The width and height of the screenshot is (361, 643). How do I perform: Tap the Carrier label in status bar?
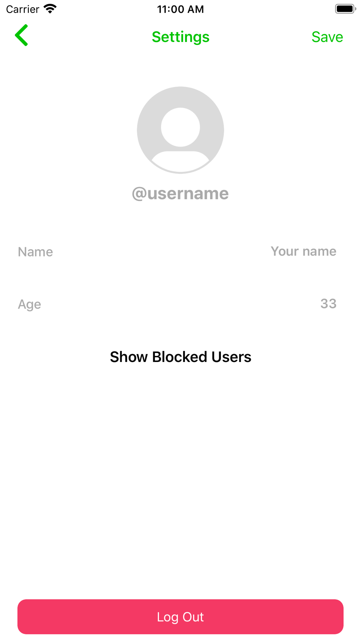22,9
